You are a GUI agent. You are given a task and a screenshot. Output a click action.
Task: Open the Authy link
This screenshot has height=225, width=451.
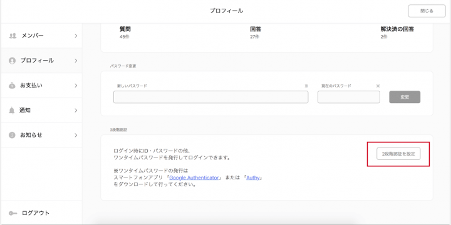coord(253,177)
